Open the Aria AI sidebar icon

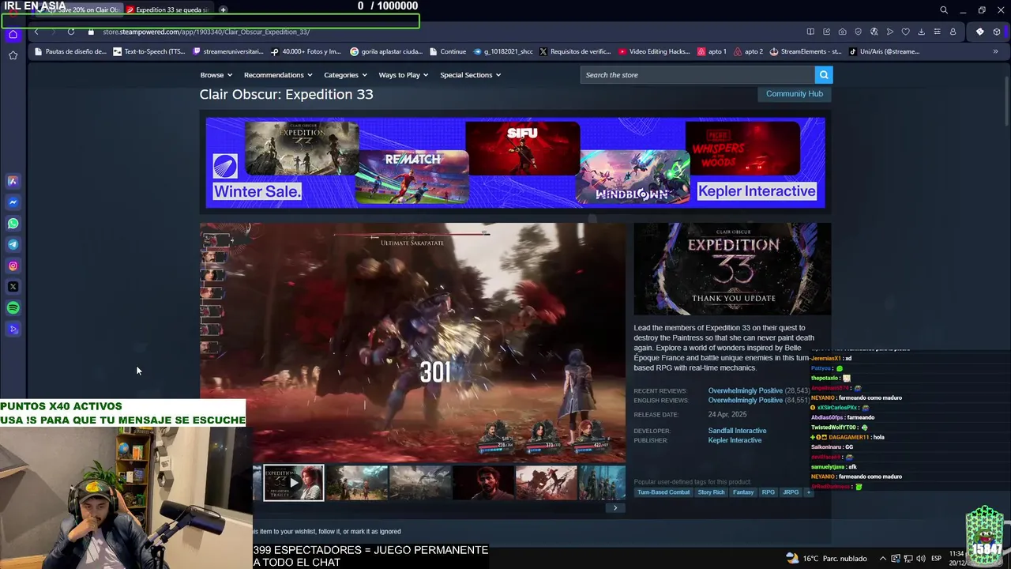[x=13, y=181]
